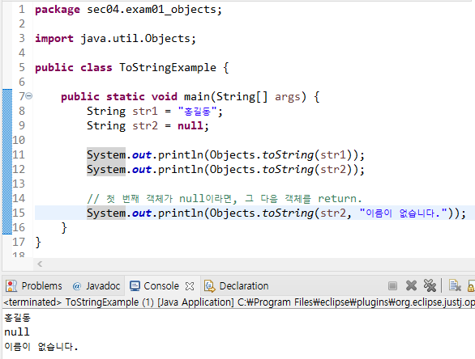Click the closing brace on line 16
475x359 pixels.
click(64, 227)
